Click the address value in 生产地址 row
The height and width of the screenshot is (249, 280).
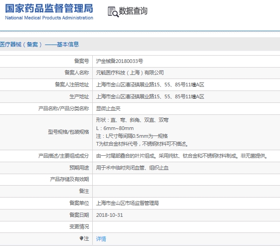point(150,96)
